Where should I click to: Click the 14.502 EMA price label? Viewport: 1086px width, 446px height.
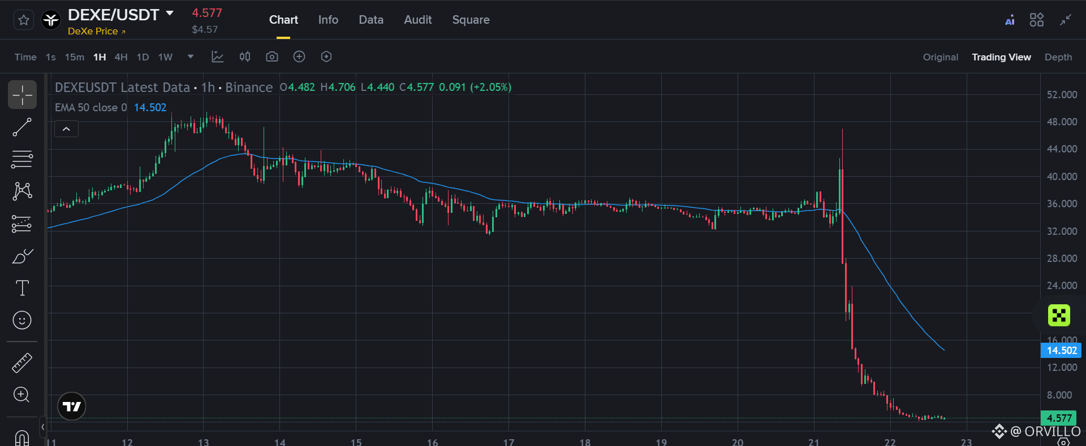[x=1061, y=351]
